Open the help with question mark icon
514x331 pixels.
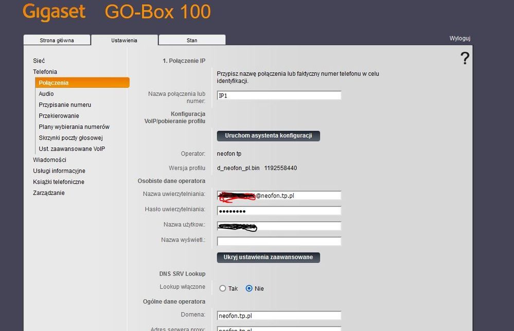[x=465, y=58]
